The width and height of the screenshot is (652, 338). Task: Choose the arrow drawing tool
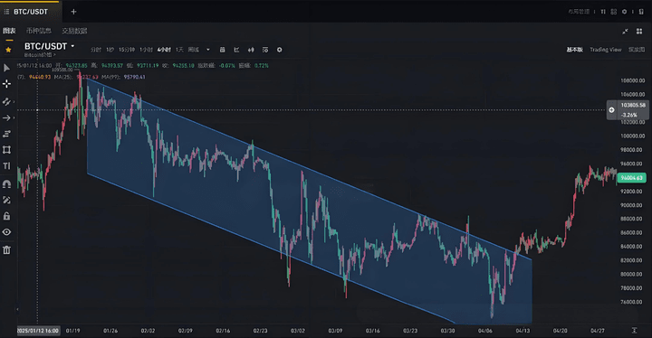coord(6,117)
